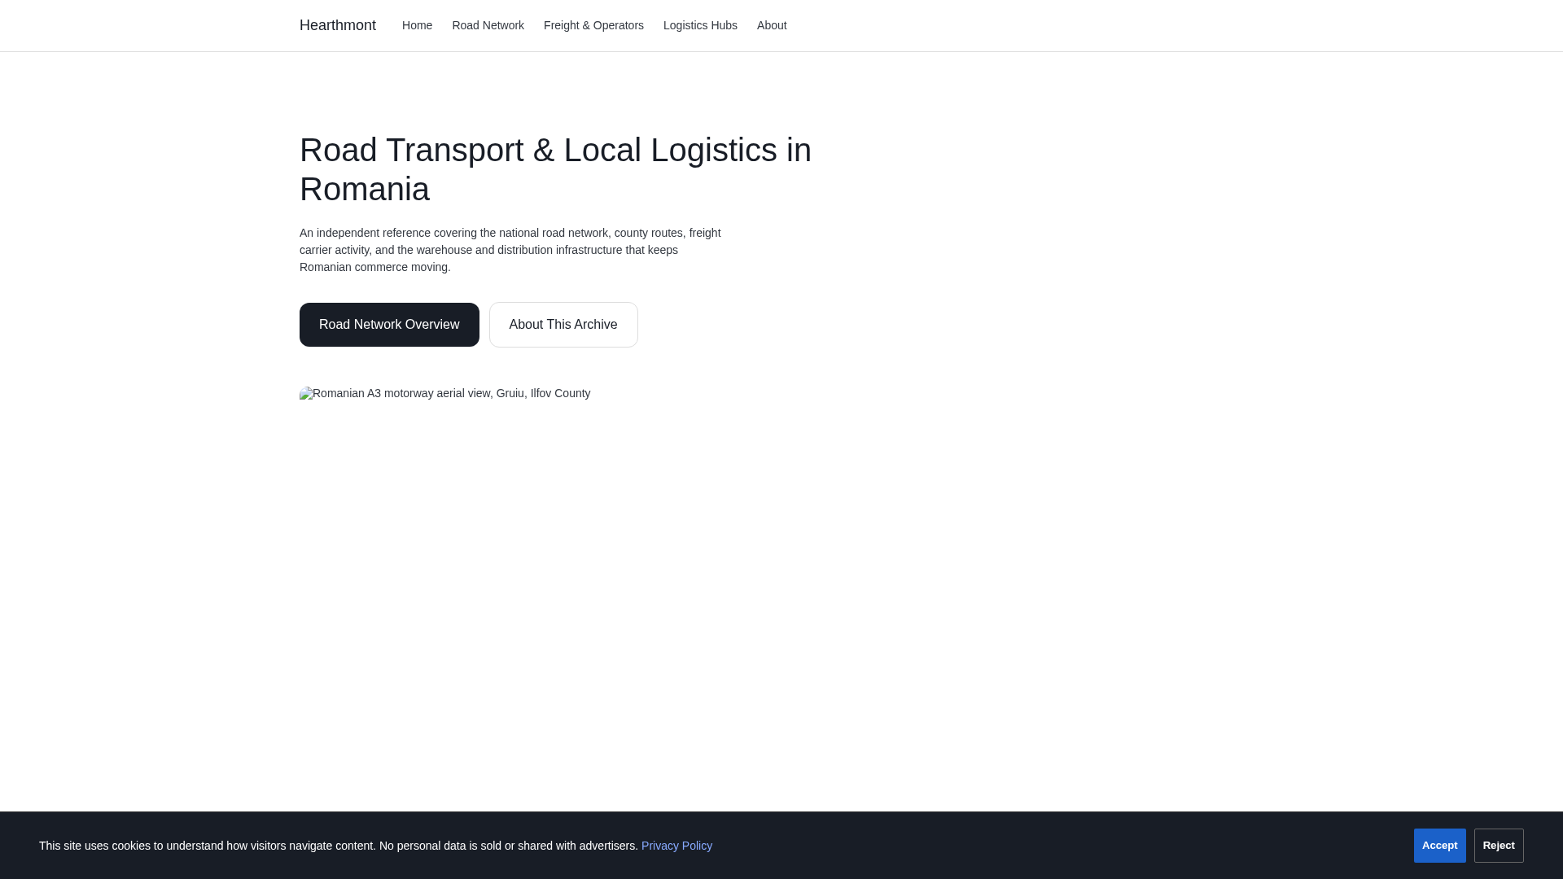Open the Privacy Policy link
The width and height of the screenshot is (1563, 879).
click(676, 846)
